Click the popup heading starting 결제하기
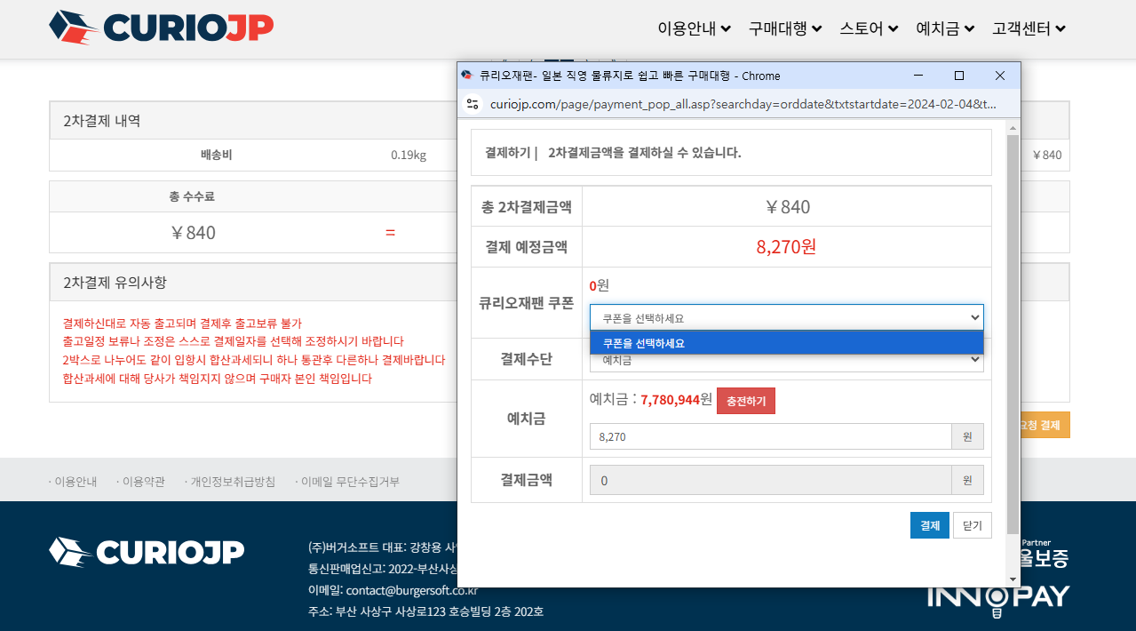Screen dimensions: 1136x631 [613, 153]
